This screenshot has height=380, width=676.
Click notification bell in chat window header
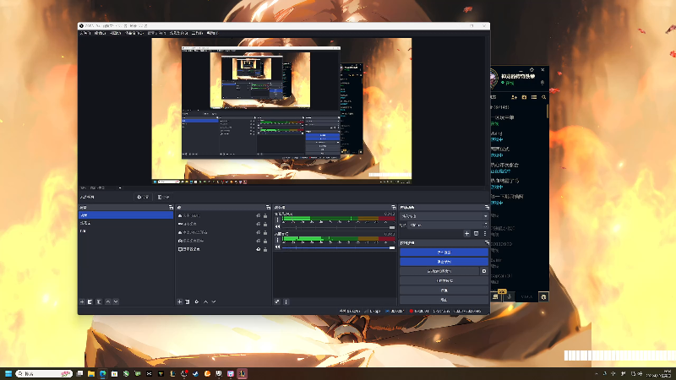tap(542, 82)
